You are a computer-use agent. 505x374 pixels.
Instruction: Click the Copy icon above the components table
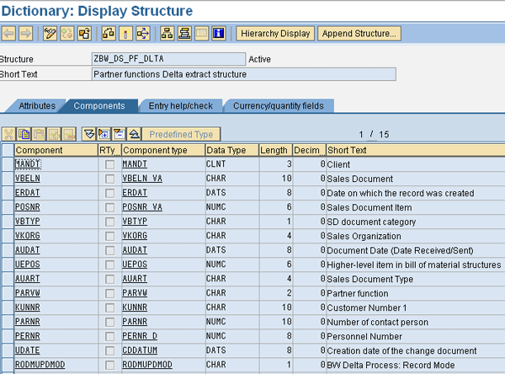pos(24,134)
